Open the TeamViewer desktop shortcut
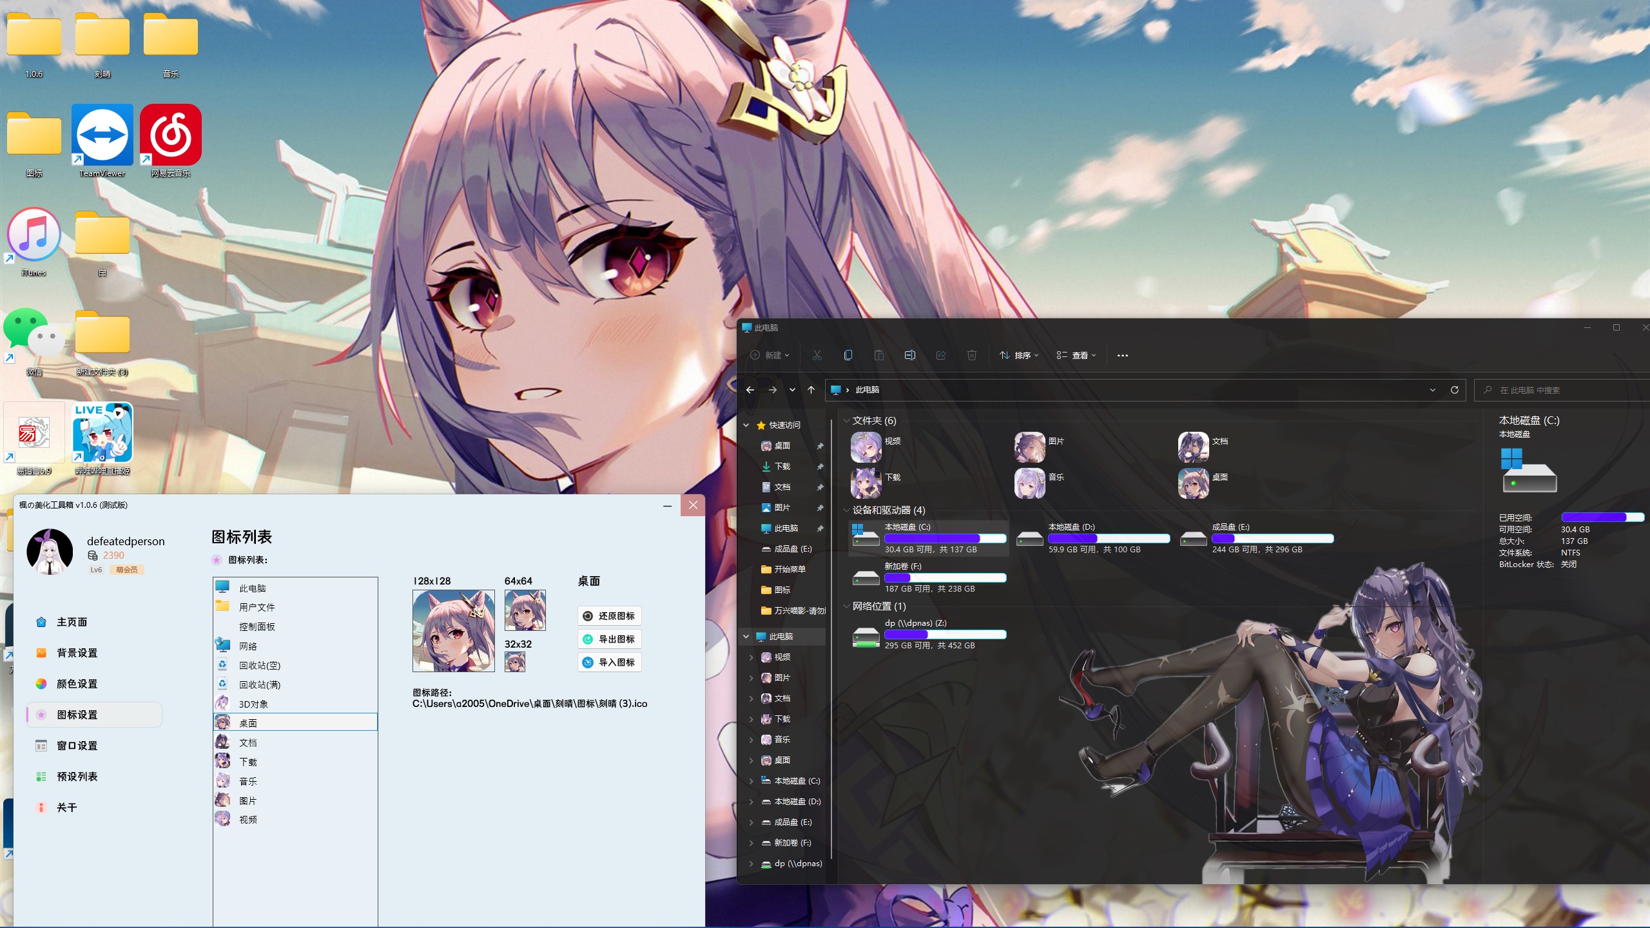Viewport: 1650px width, 928px height. 102,135
